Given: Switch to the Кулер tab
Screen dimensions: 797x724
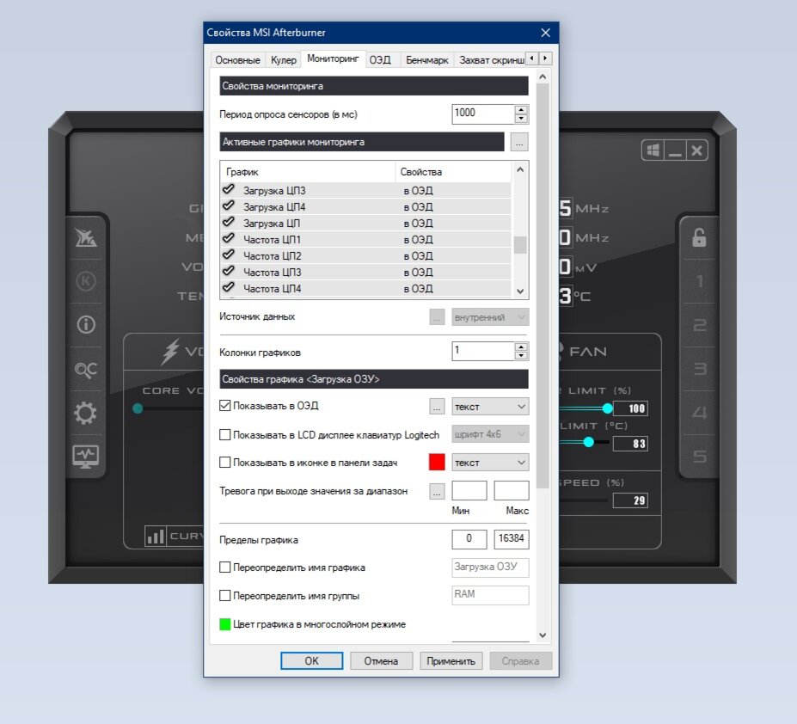Looking at the screenshot, I should click(x=283, y=60).
